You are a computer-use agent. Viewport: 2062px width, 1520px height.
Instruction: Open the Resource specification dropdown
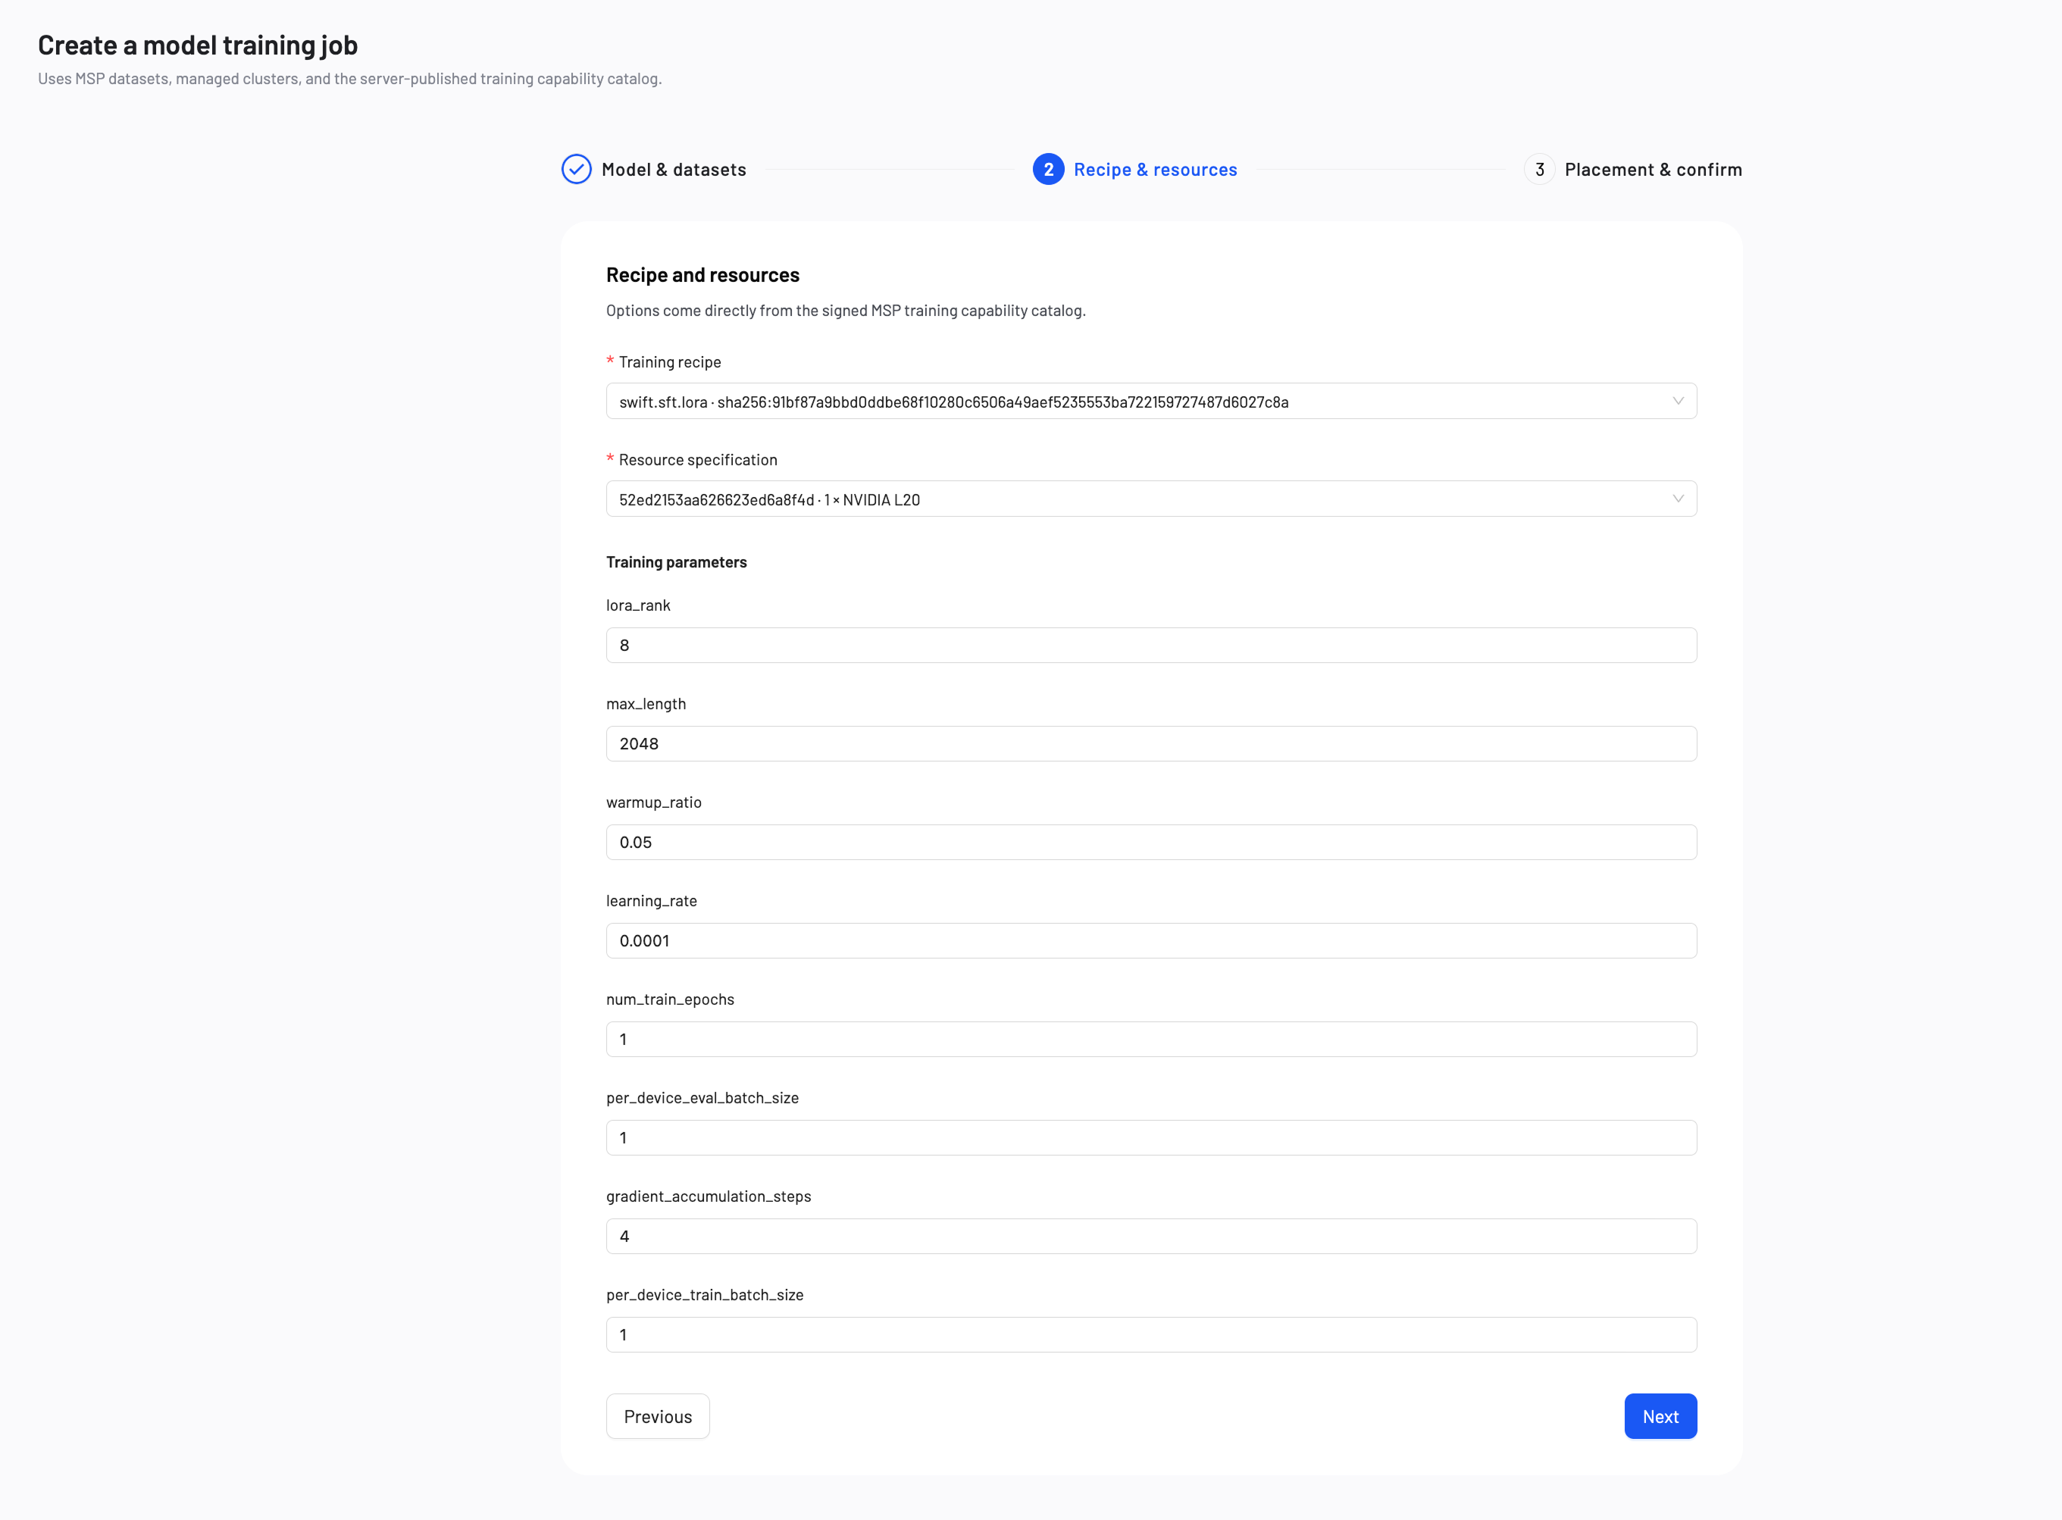pyautogui.click(x=1151, y=499)
